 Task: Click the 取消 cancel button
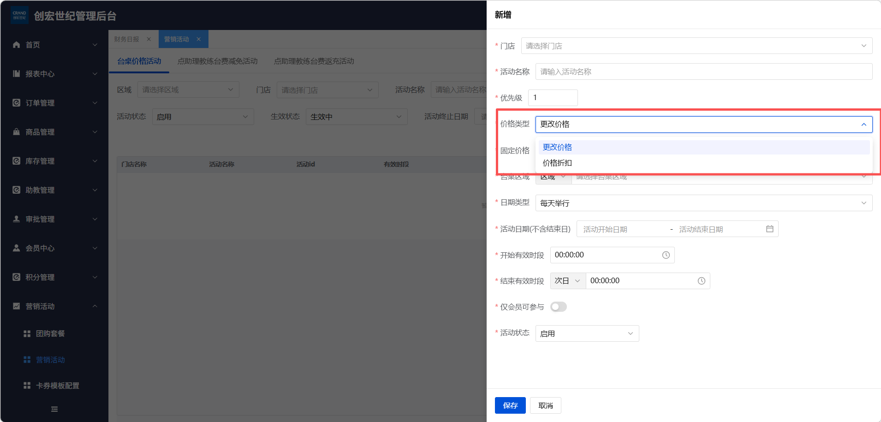coord(545,405)
